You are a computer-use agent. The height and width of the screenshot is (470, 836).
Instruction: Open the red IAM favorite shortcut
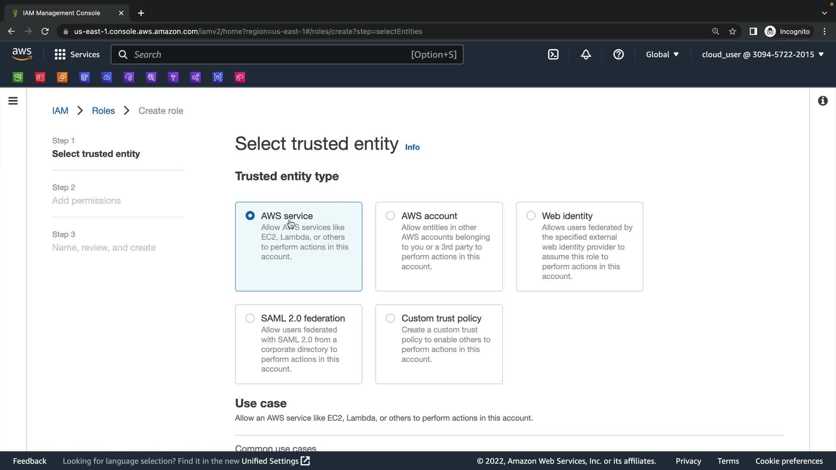(x=40, y=77)
